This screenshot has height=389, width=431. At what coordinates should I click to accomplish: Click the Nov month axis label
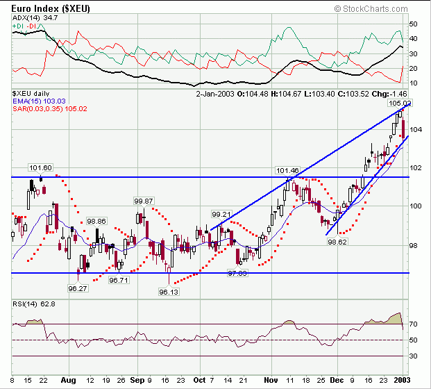pos(271,381)
